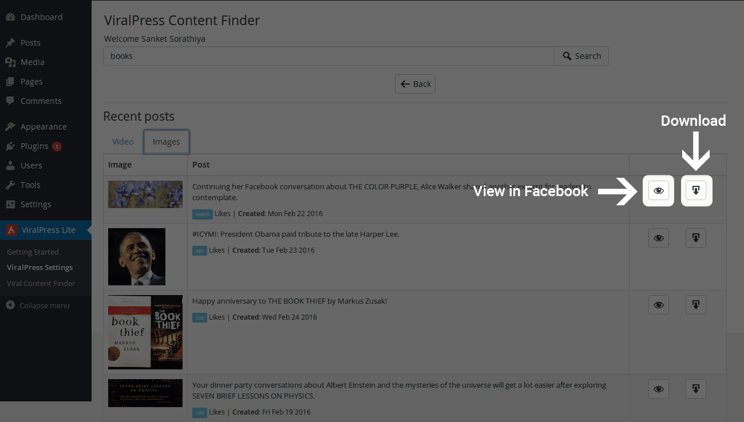Switch to the Video tab
This screenshot has width=744, height=422.
123,142
